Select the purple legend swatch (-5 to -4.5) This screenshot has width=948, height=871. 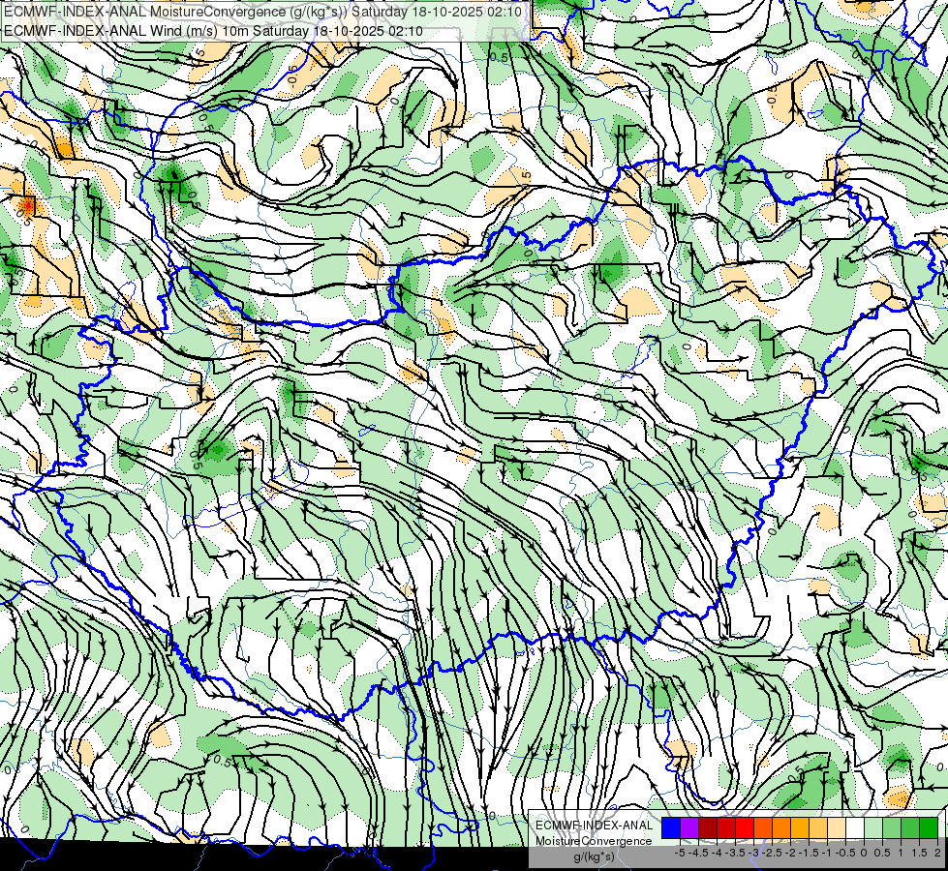coord(689,828)
